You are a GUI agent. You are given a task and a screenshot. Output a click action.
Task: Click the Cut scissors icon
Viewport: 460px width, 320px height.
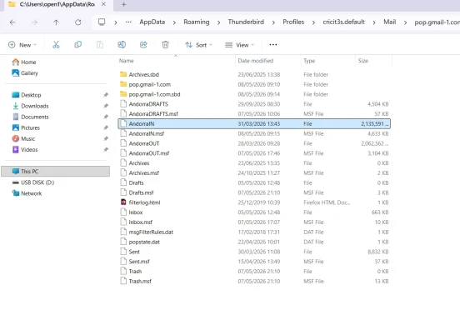tap(56, 44)
